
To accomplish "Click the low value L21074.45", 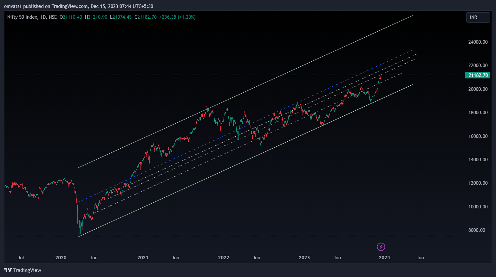I will point(121,17).
